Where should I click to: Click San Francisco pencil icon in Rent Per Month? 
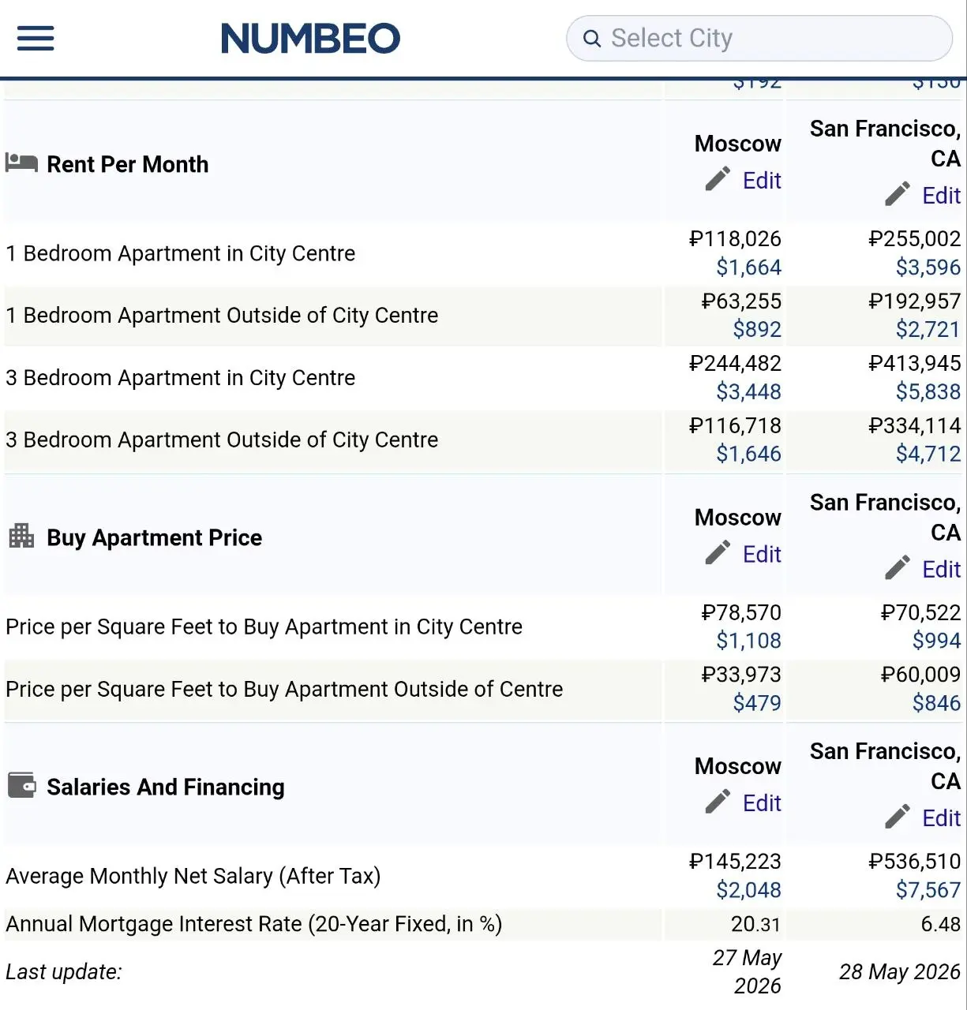tap(898, 194)
